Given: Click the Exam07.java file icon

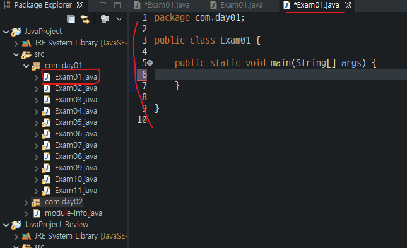Looking at the screenshot, I should (46, 145).
